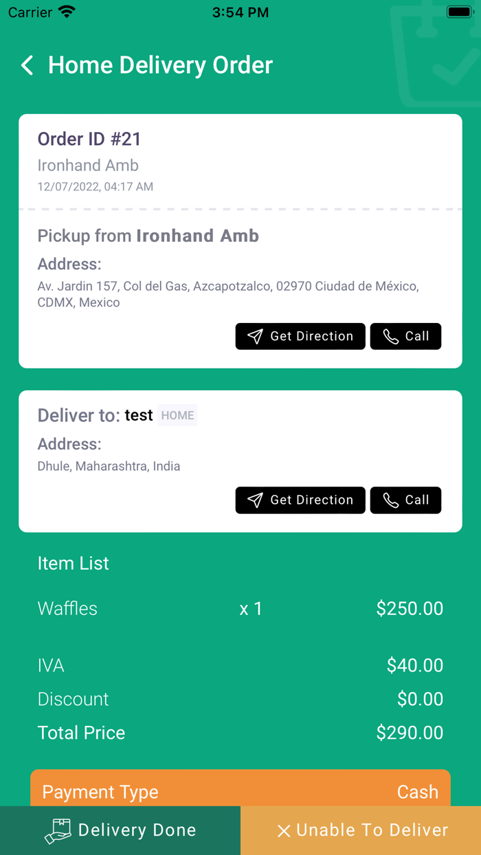Select the navigation arrow icon for delivery directions
This screenshot has width=481, height=855.
256,500
